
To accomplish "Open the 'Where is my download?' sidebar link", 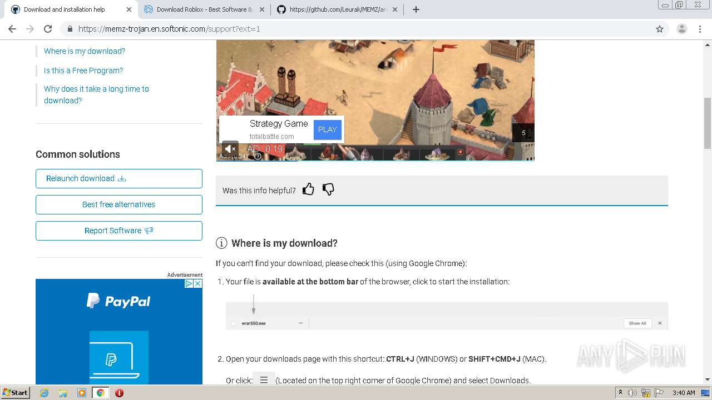I will point(85,51).
